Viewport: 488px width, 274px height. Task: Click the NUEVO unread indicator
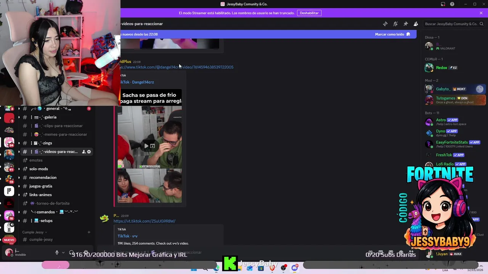click(9, 240)
